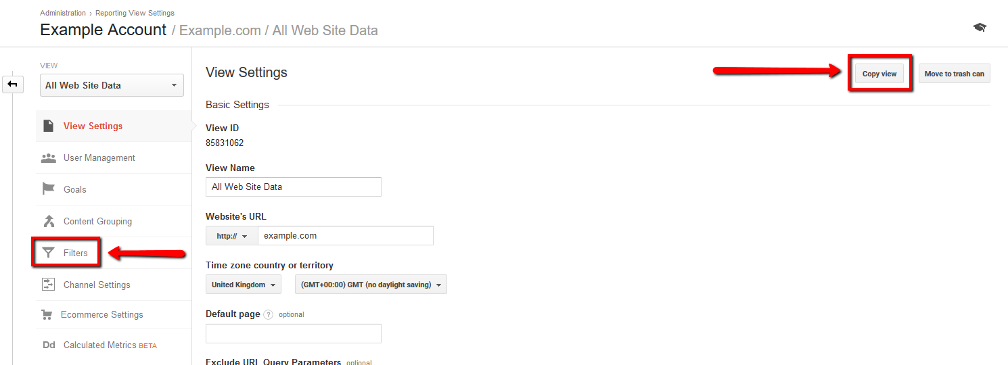Click the Filters funnel icon
Screen dimensions: 1008x365
coord(48,253)
